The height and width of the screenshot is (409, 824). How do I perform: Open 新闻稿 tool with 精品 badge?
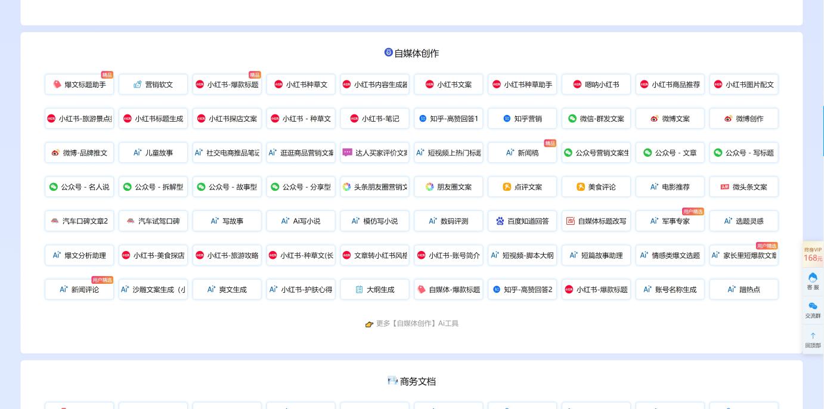pyautogui.click(x=523, y=153)
